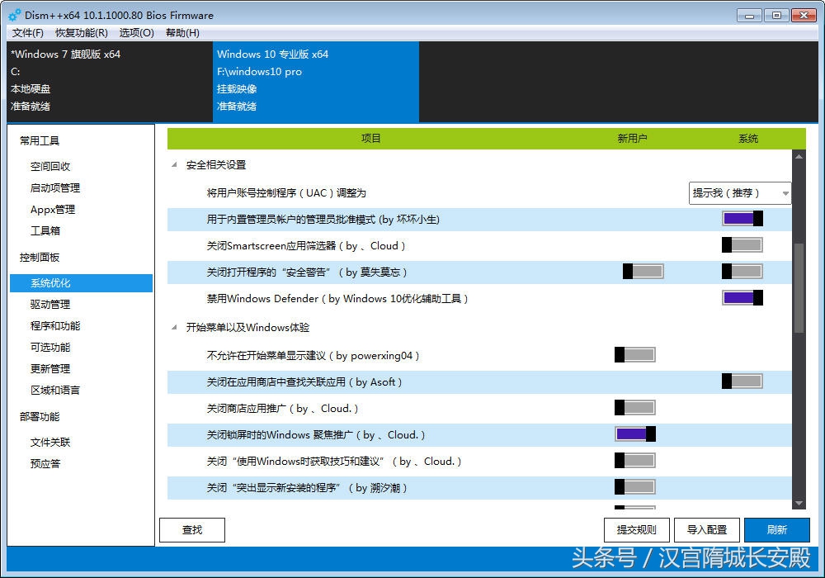Open 区域和语言 in the sidebar

(x=55, y=390)
